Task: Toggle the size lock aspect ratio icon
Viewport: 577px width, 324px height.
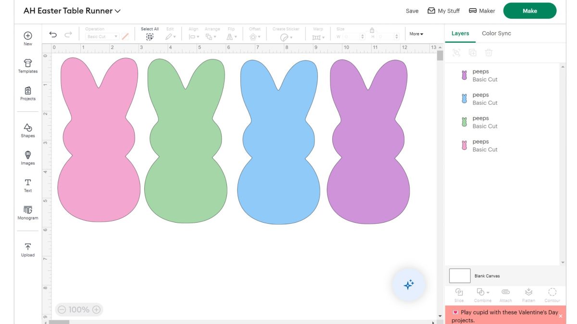Action: coord(372,30)
